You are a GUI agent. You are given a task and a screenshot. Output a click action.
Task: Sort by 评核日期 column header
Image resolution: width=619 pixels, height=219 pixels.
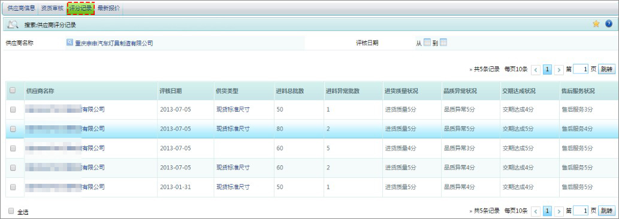pos(171,91)
